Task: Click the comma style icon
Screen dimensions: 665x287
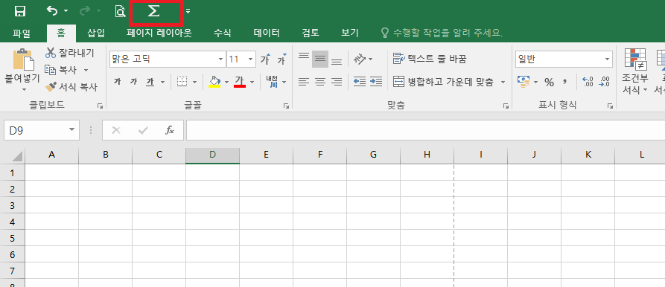Action: pyautogui.click(x=565, y=82)
